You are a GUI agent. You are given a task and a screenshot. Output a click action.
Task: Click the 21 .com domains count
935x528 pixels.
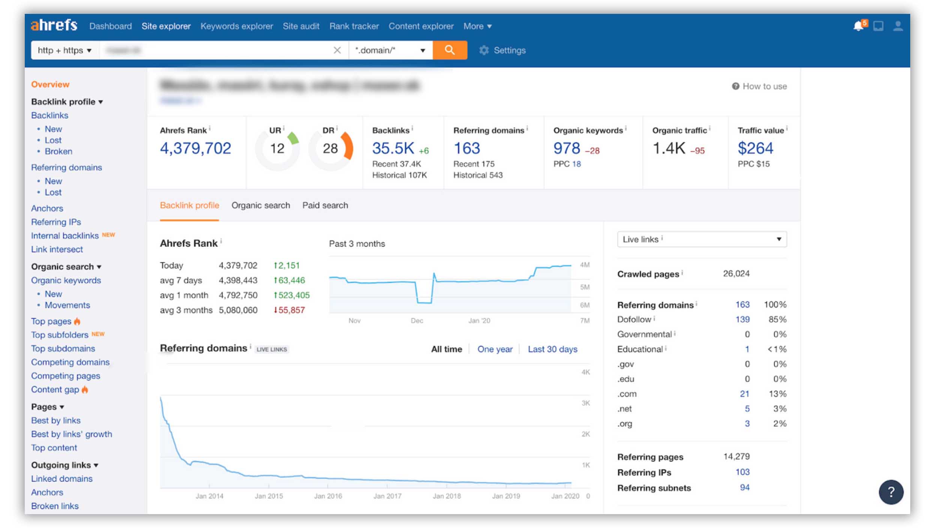744,394
